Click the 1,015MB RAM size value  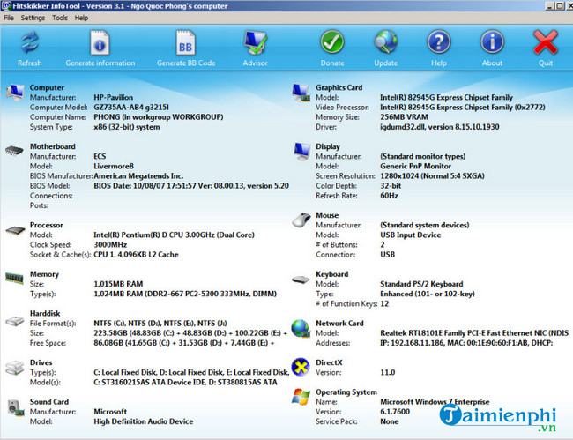(x=118, y=284)
